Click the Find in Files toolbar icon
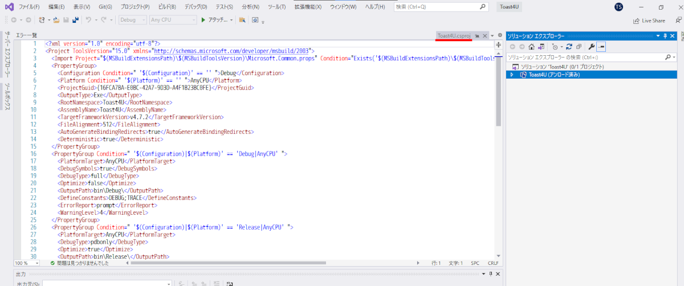The height and width of the screenshot is (286, 684). 242,20
